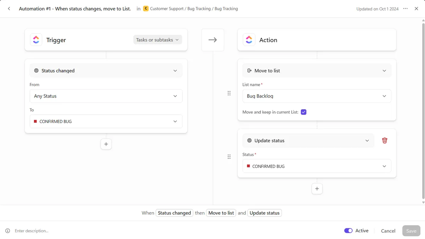
Task: Click the Update status summary chip
Action: click(265, 213)
